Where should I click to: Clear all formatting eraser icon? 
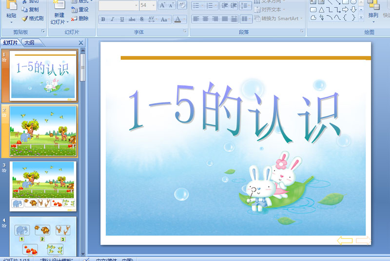click(182, 5)
